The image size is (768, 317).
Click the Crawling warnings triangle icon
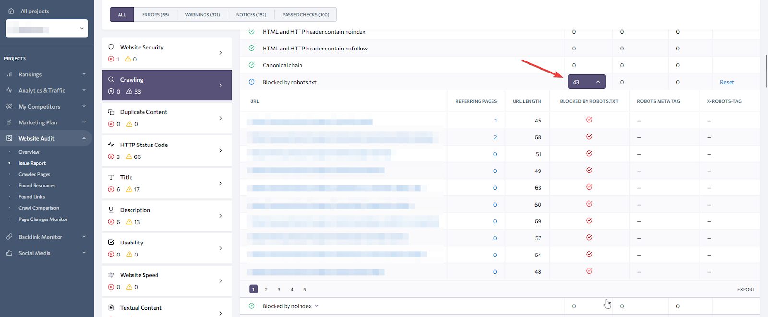(129, 91)
